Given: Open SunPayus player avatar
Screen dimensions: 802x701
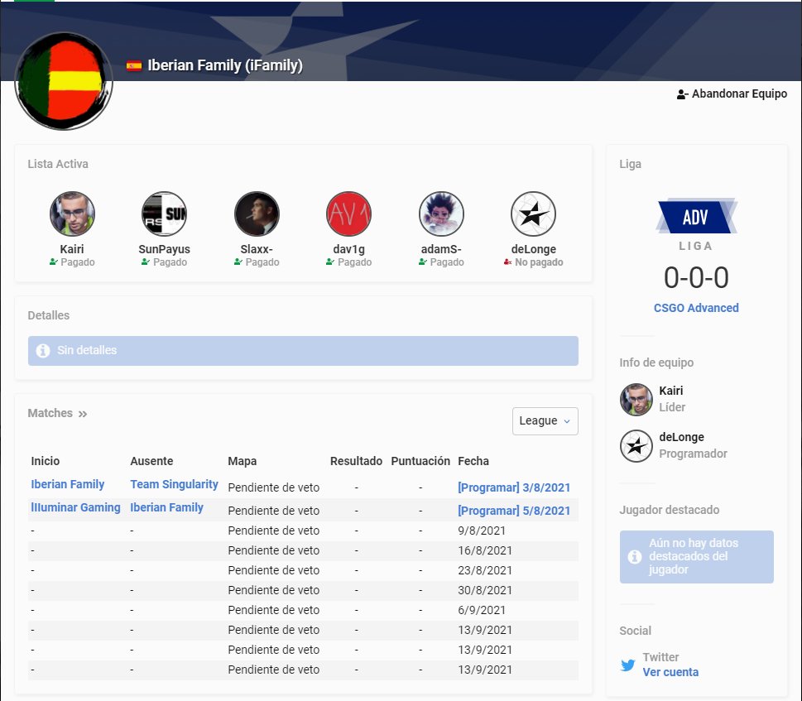Looking at the screenshot, I should pyautogui.click(x=164, y=214).
